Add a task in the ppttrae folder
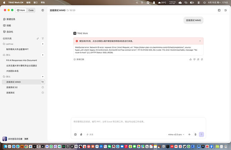Image resolution: width=231 pixels, height=150 pixels. (x=43, y=44)
